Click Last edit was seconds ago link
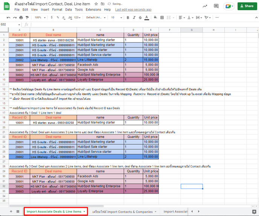Viewport: 259px width, 216px height. point(133,9)
